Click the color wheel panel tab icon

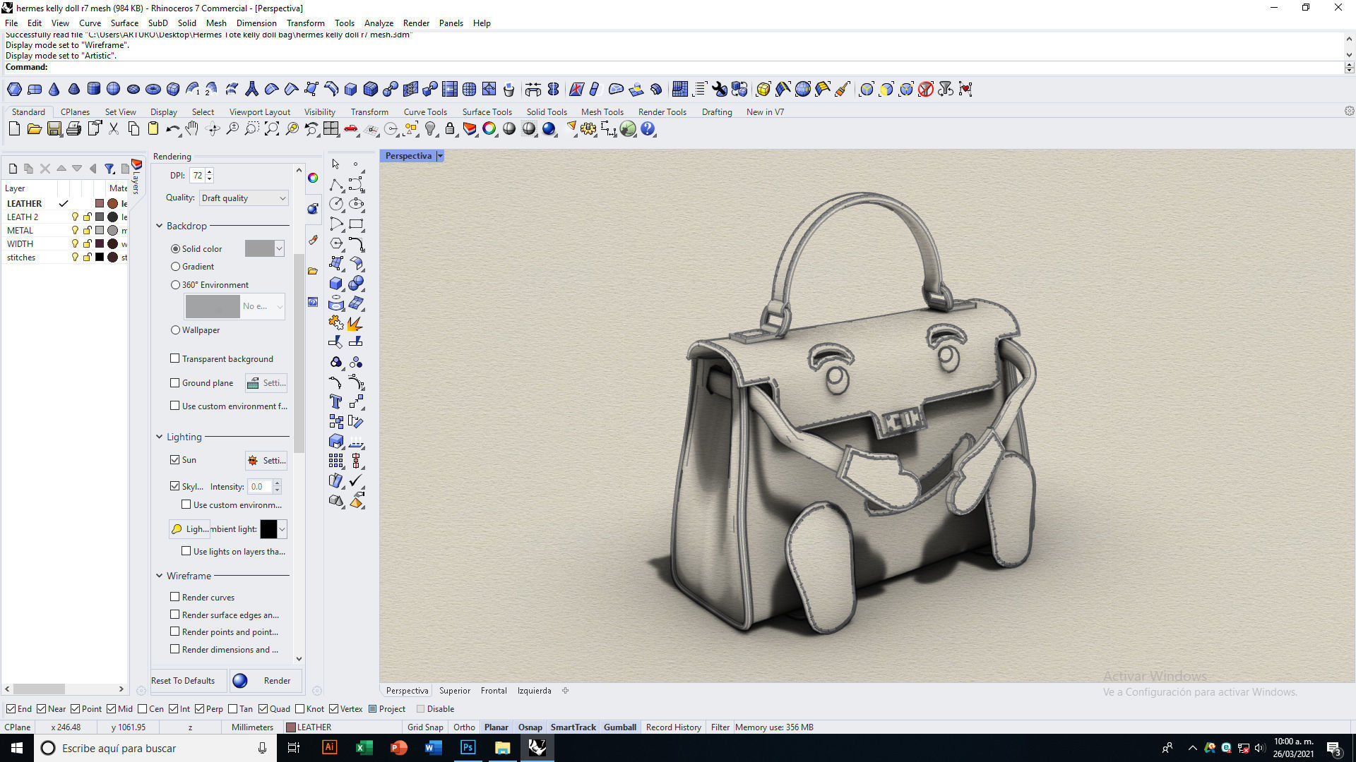[x=313, y=178]
